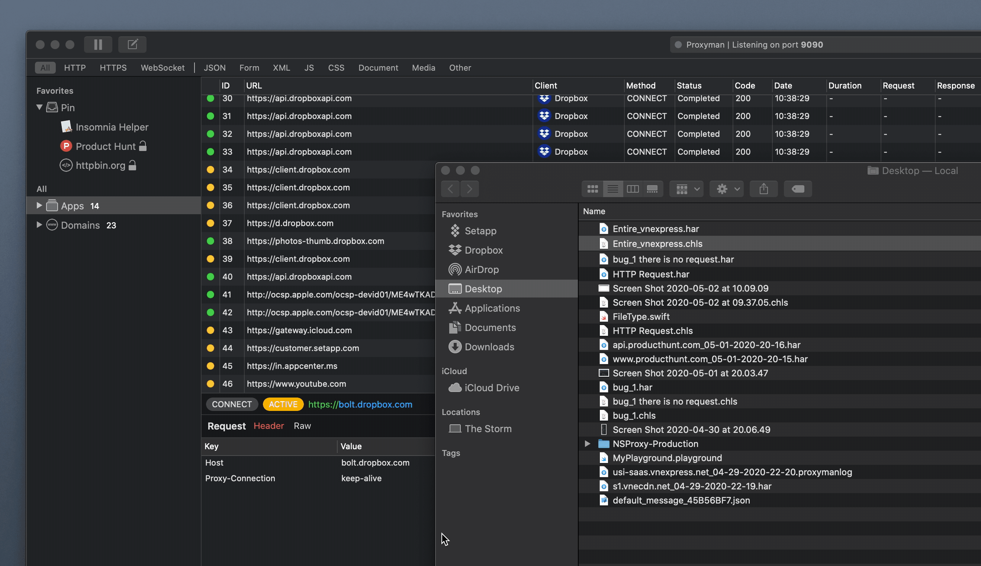The height and width of the screenshot is (566, 981).
Task: Open the Finder gear action dropdown
Action: coord(726,189)
